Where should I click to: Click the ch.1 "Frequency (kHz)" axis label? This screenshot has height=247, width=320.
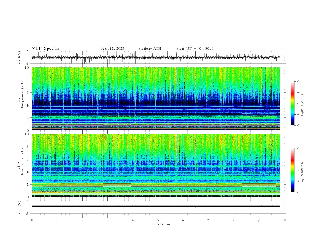(22, 93)
